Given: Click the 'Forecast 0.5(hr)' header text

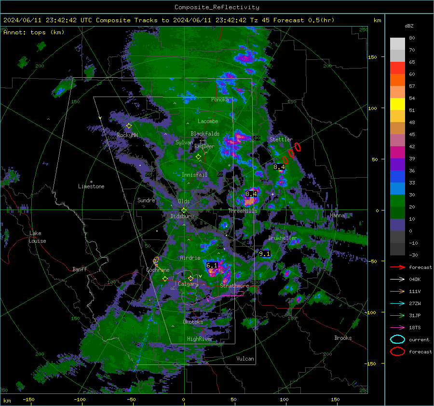Looking at the screenshot, I should [x=304, y=20].
